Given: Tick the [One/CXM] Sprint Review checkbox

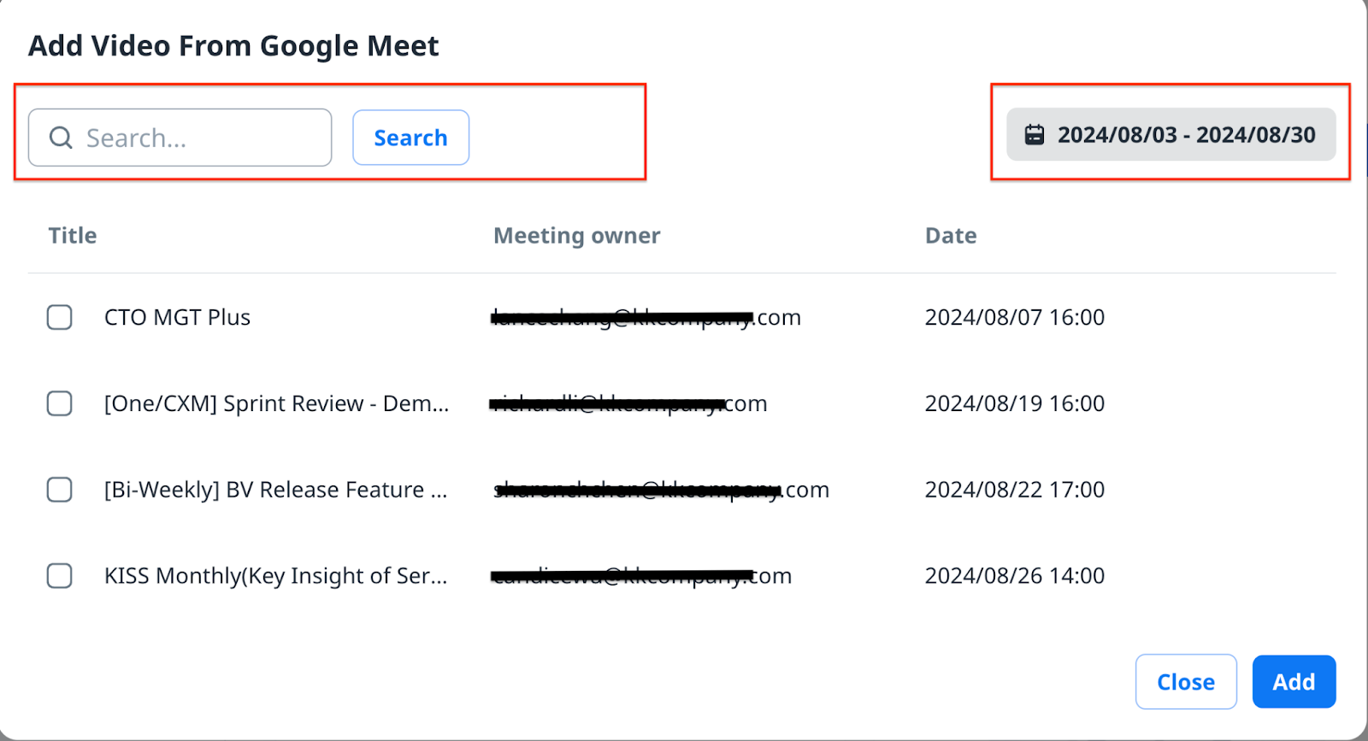Looking at the screenshot, I should tap(59, 403).
